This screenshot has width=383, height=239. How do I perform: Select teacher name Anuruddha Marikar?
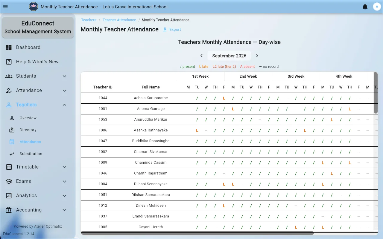[x=151, y=119]
